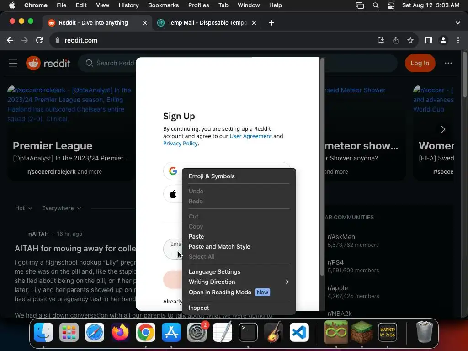Open Visual Studio Code from the dock
Viewport: 468px width, 351px height.
pos(299,332)
